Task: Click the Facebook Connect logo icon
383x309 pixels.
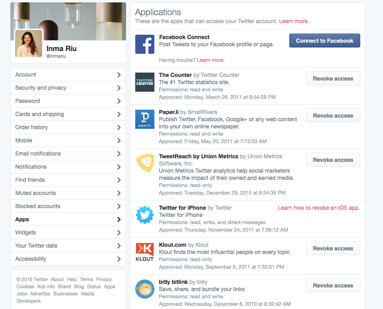Action: pyautogui.click(x=145, y=44)
